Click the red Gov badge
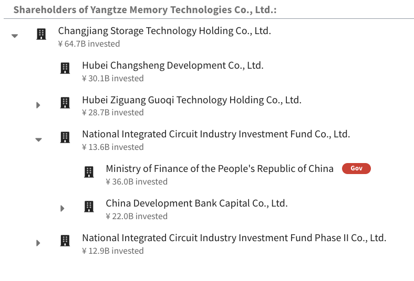Image resolution: width=414 pixels, height=281 pixels. click(x=356, y=169)
